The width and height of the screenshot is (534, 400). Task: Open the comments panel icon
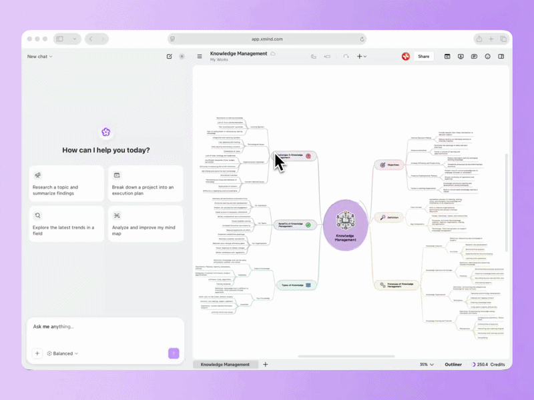click(474, 57)
